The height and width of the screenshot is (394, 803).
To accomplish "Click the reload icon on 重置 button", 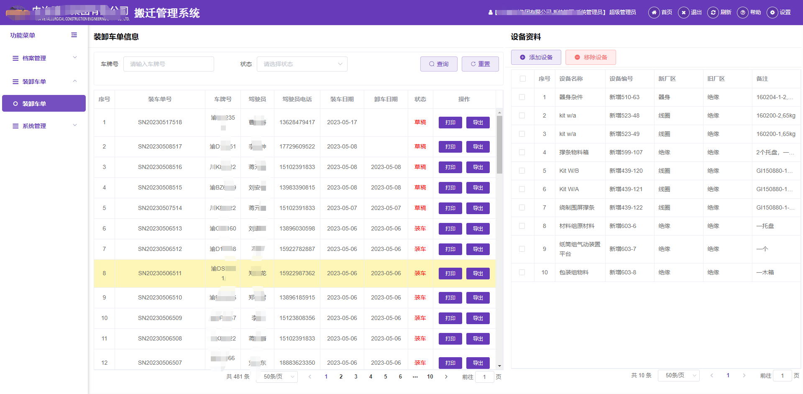I will click(473, 64).
